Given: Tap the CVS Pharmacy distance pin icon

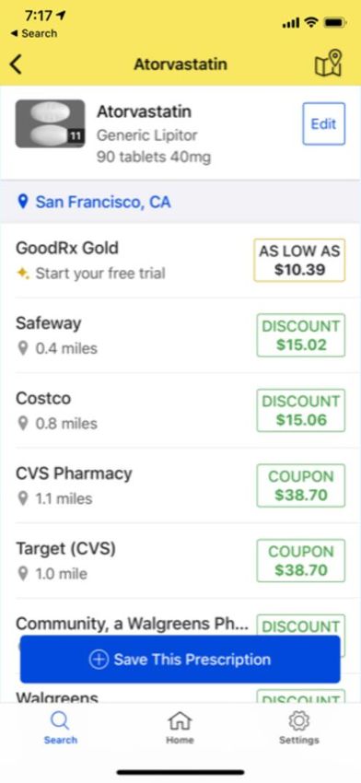Looking at the screenshot, I should 22,498.
